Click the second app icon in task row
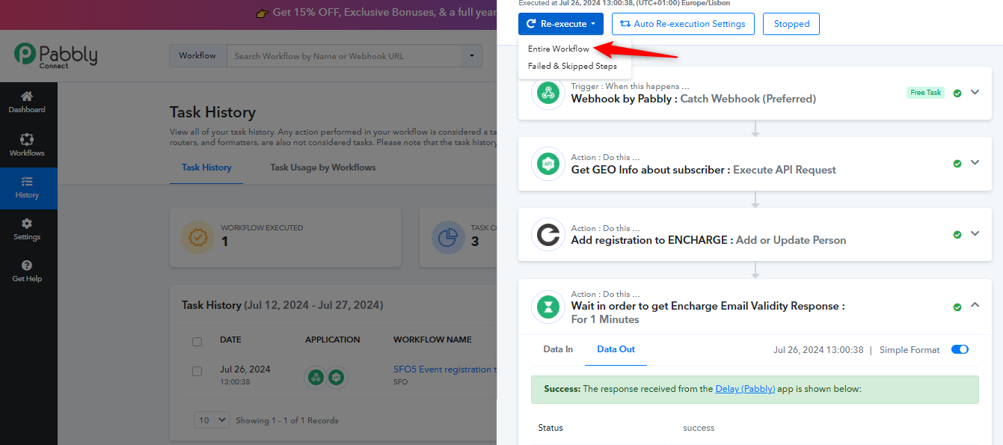1003x445 pixels. [x=337, y=378]
